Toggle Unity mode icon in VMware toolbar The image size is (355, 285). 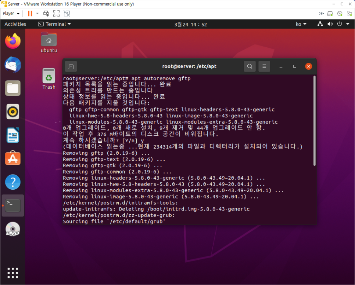67,14
